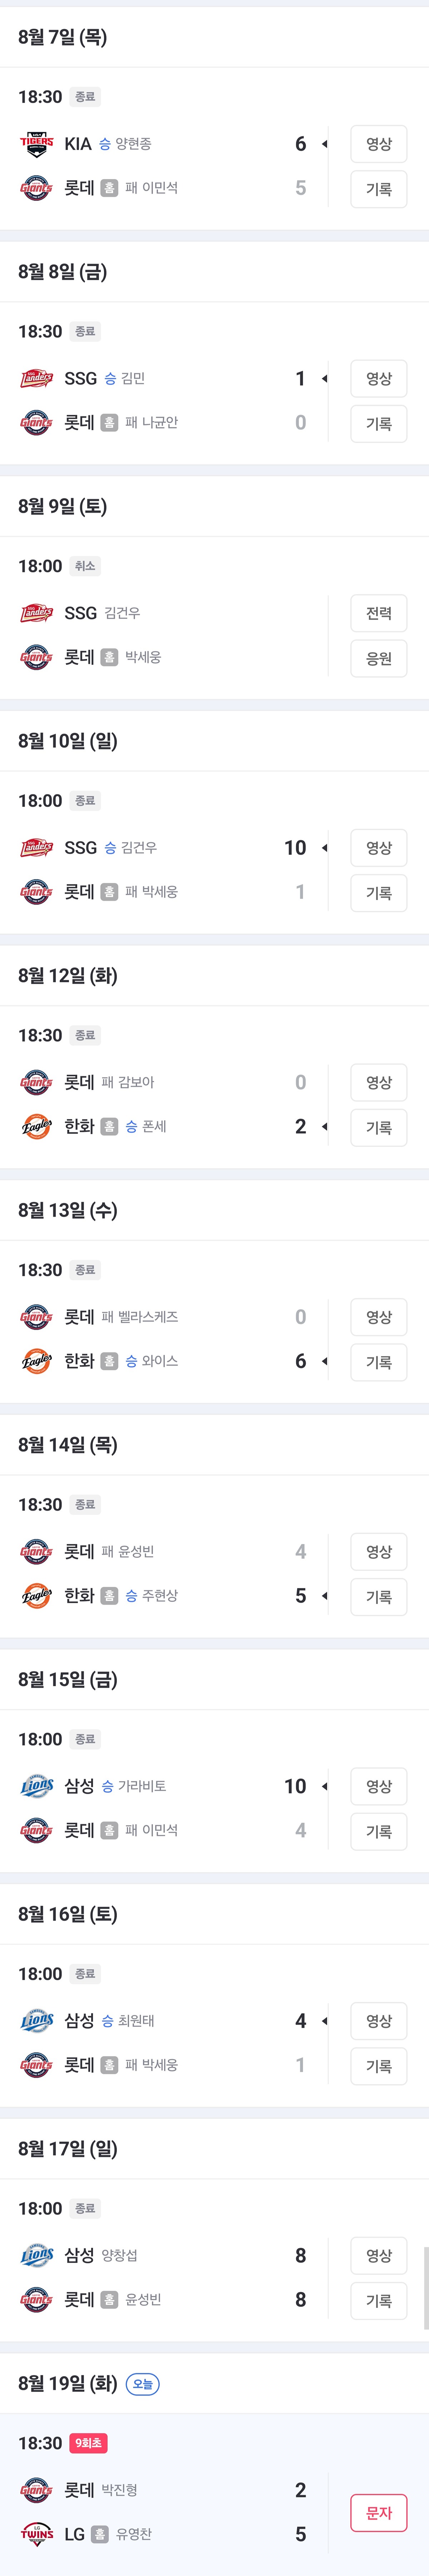
Task: Click LG Twins logo in today's game
Action: 36,2533
